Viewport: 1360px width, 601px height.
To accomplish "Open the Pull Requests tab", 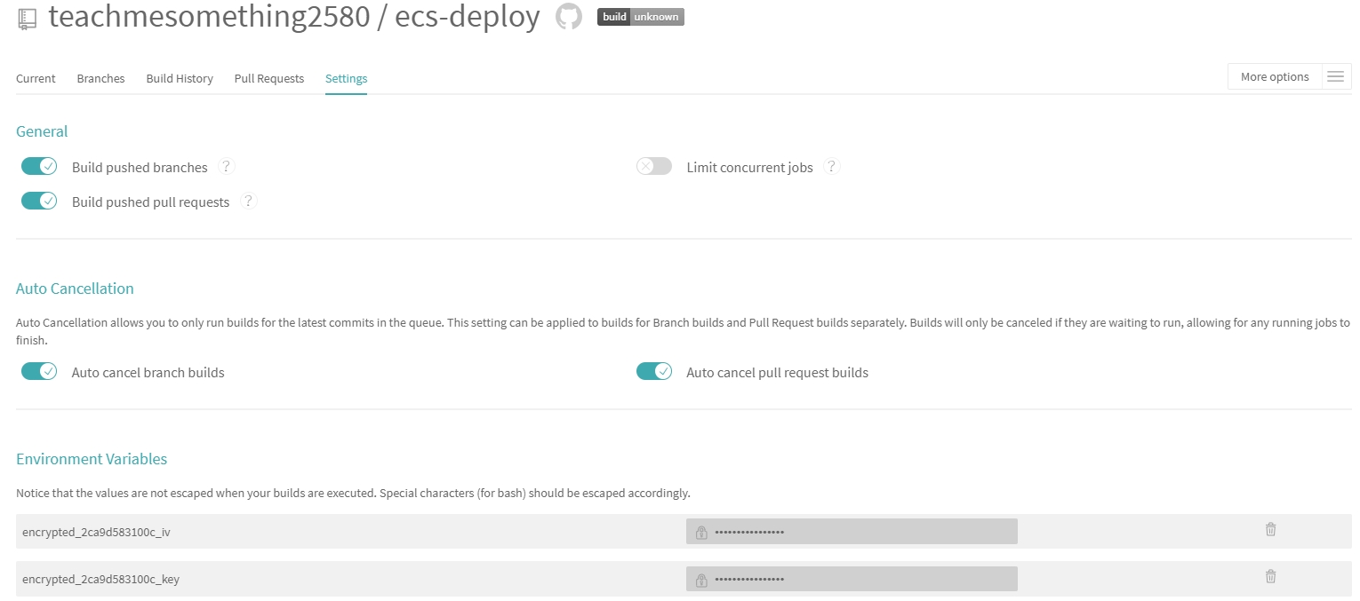I will point(269,78).
